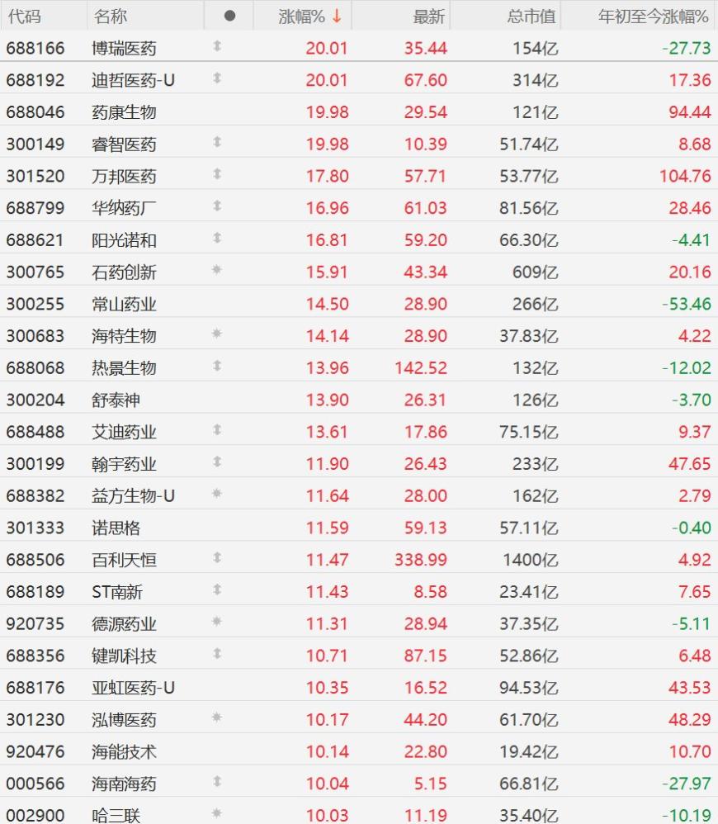
Task: Open the 舒泰神 stock name
Action: [x=116, y=400]
